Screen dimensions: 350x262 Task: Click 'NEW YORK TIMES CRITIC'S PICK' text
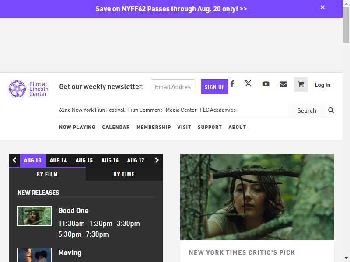tap(242, 252)
